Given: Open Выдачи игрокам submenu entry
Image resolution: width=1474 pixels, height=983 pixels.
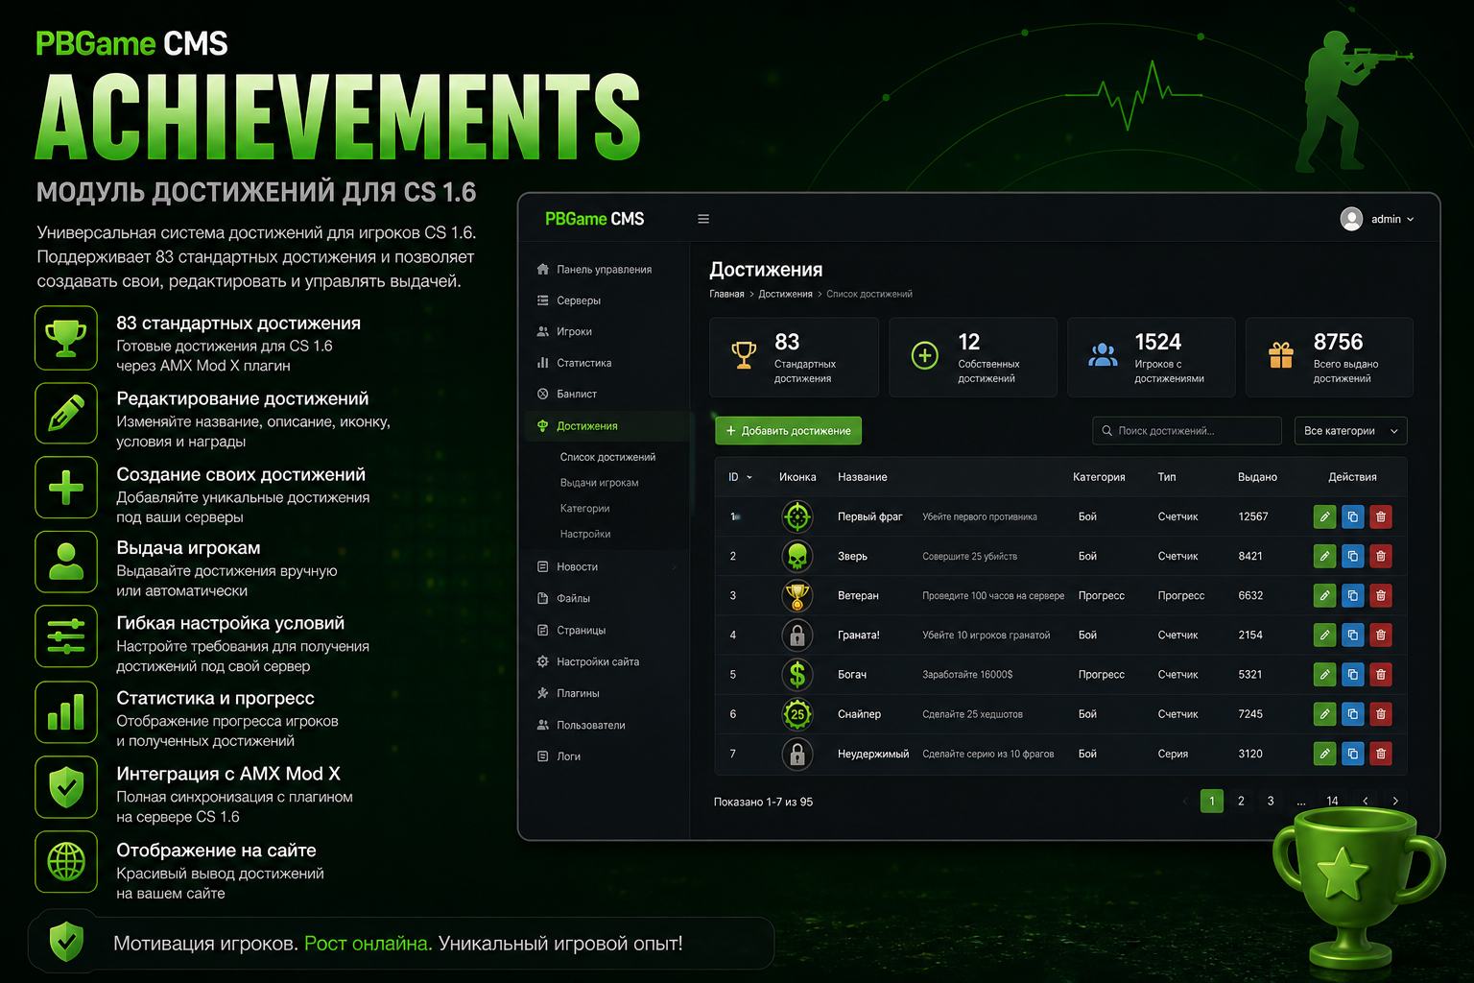Looking at the screenshot, I should click(599, 483).
